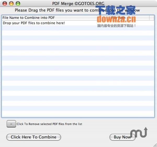Select the 'Drop your PDF files to combine here!' row
157x147 pixels.
[78, 23]
